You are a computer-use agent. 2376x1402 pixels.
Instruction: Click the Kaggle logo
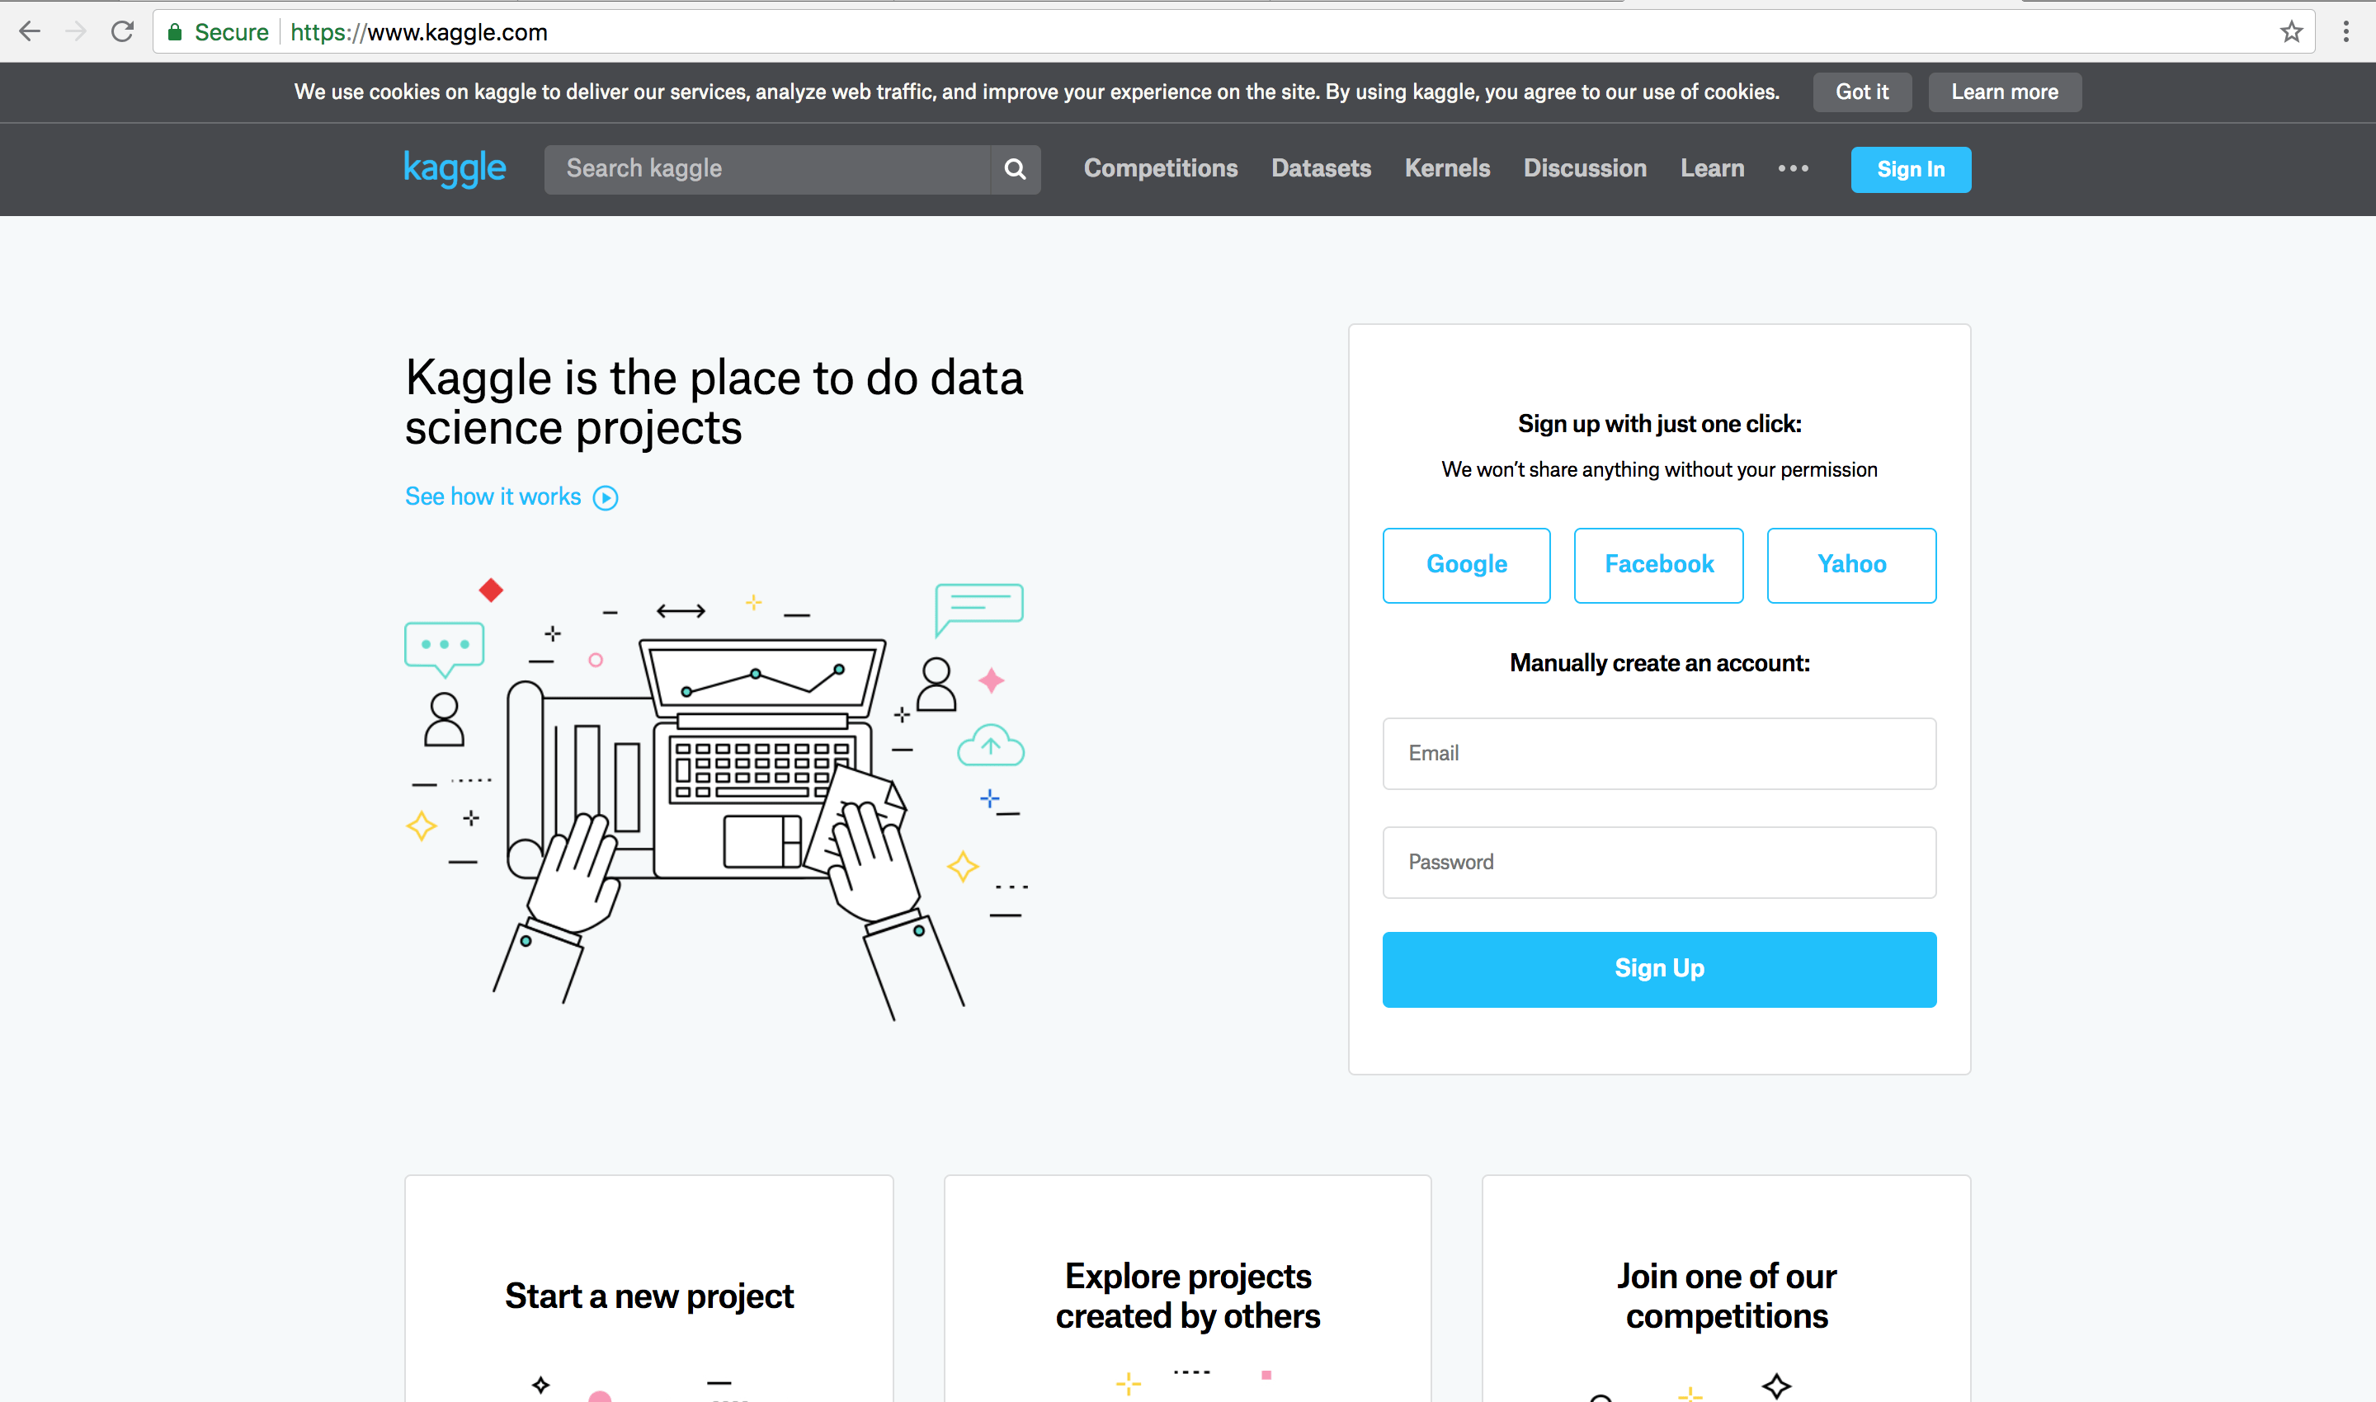tap(455, 168)
